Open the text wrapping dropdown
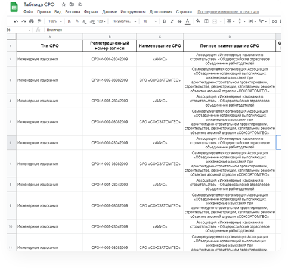The height and width of the screenshot is (268, 288). (252, 21)
